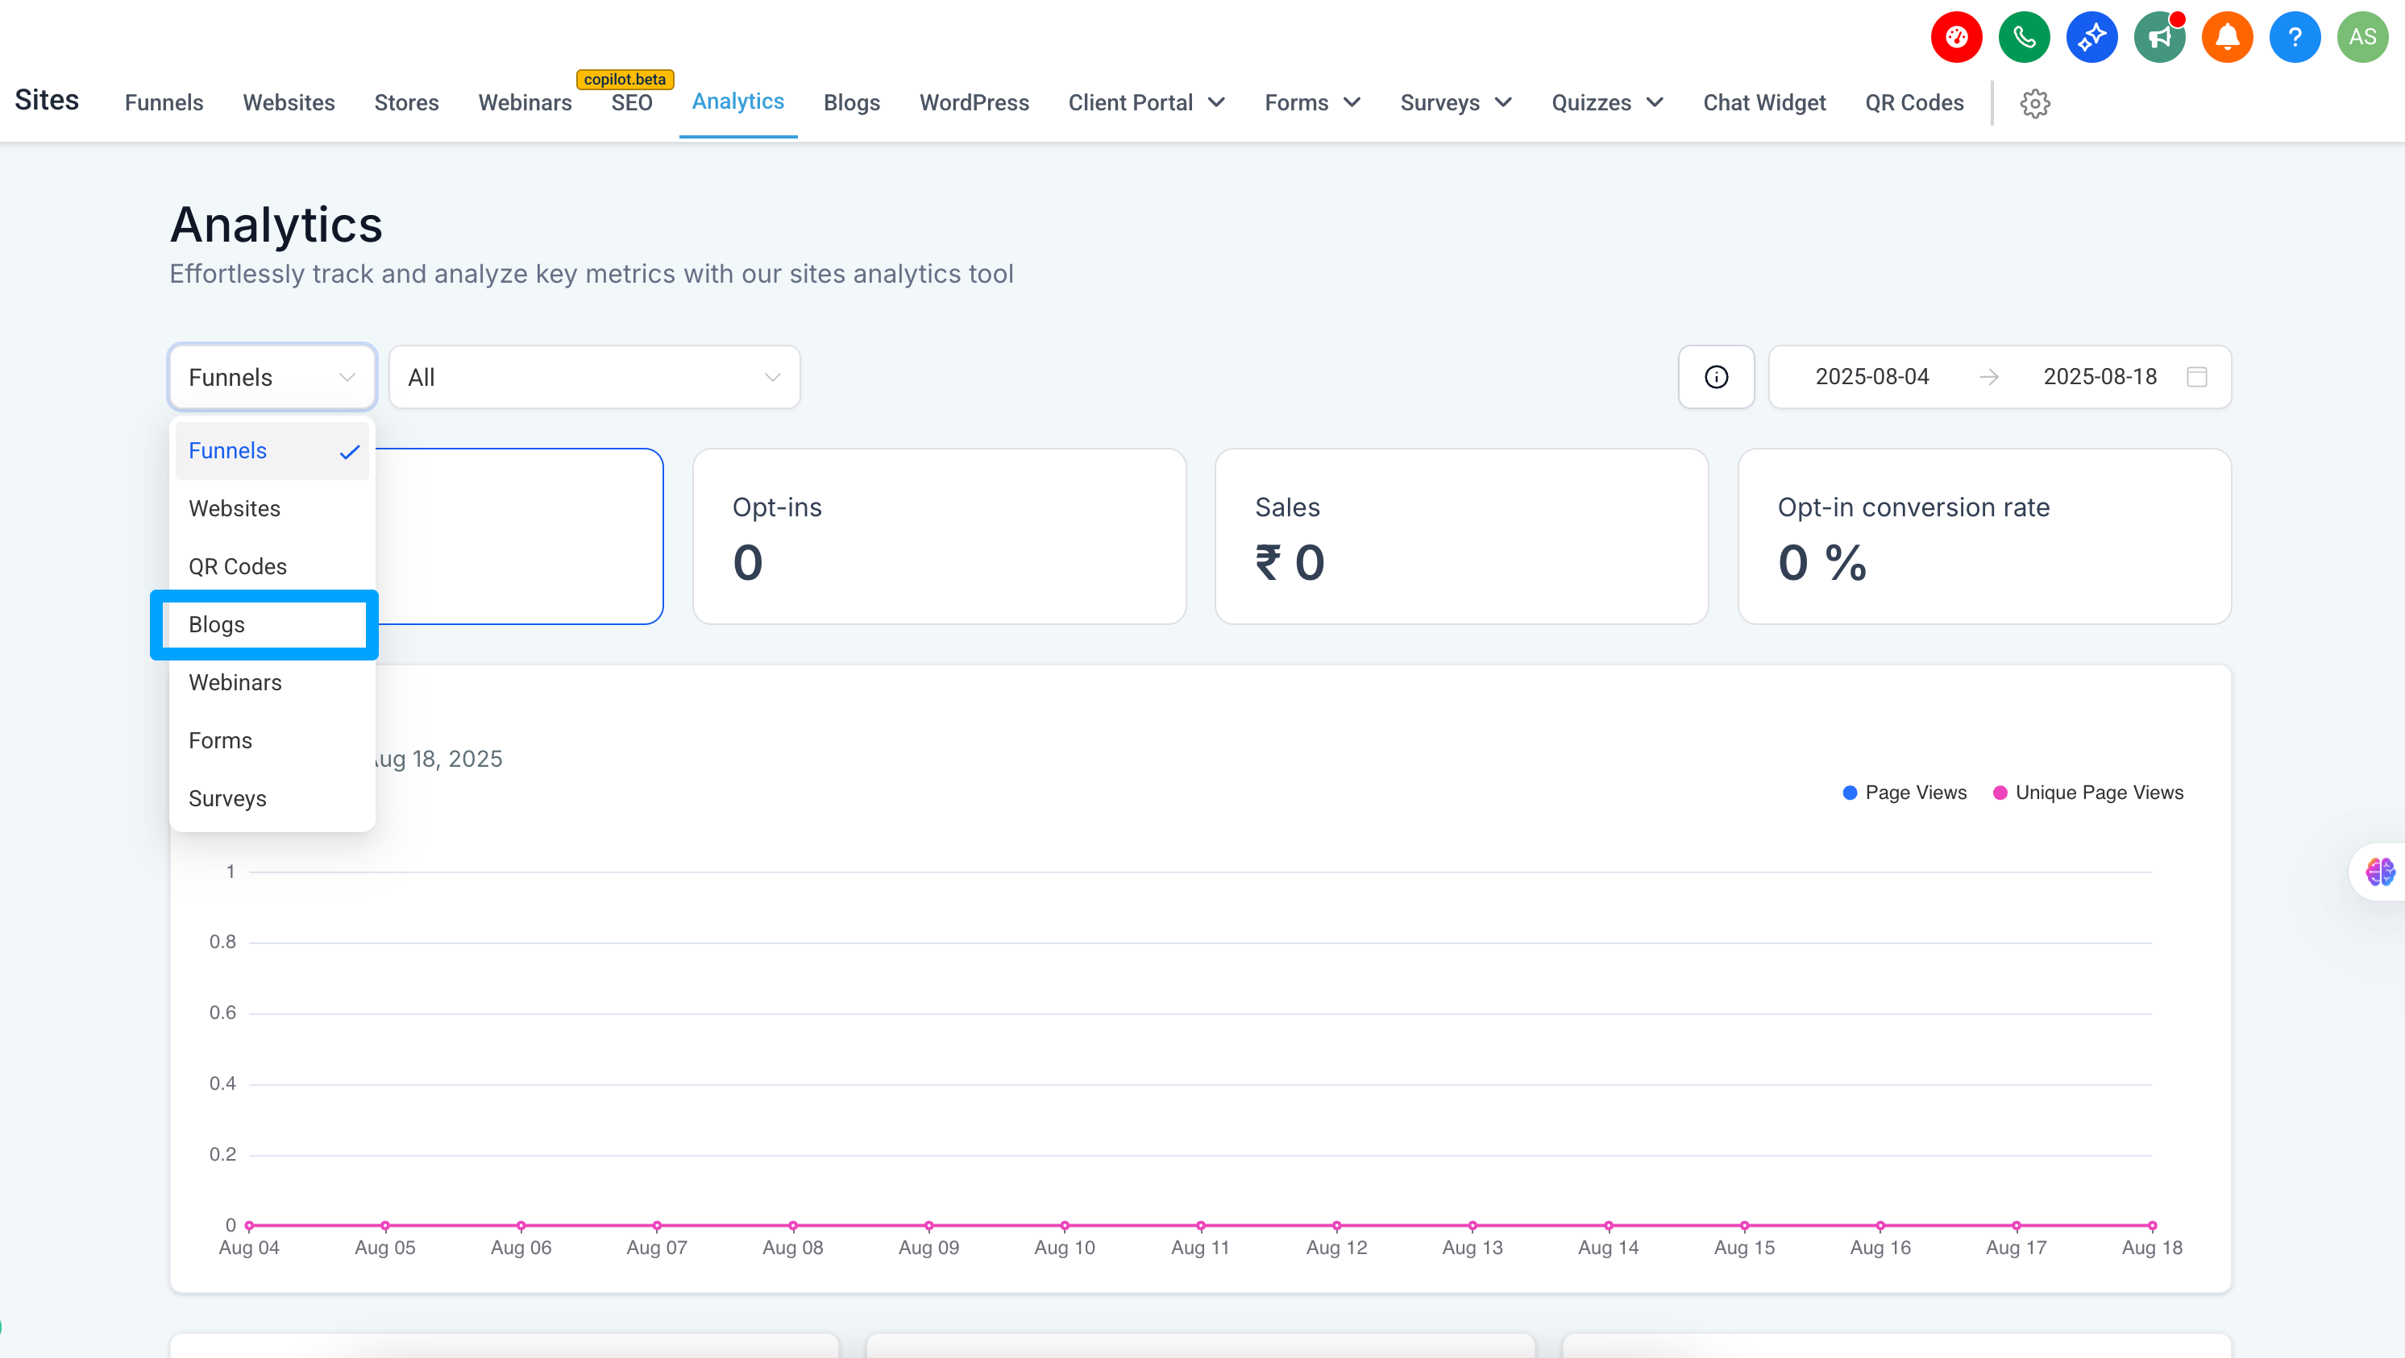
Task: Switch to the SEO tab
Action: [x=632, y=102]
